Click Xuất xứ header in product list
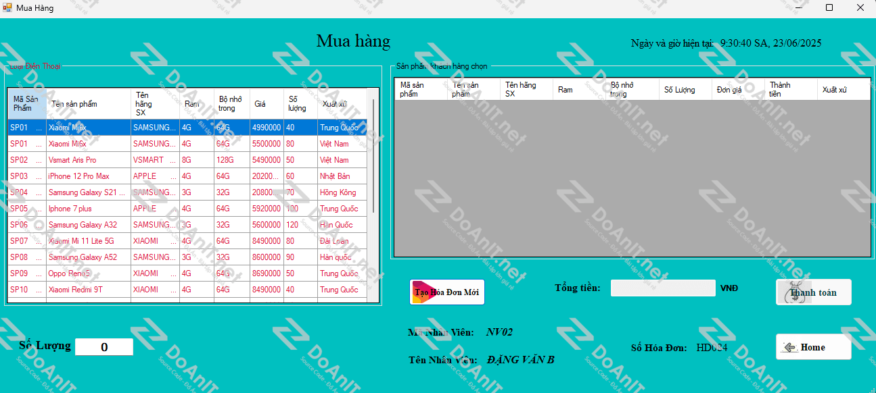Screen dimensions: 876x393 342,103
